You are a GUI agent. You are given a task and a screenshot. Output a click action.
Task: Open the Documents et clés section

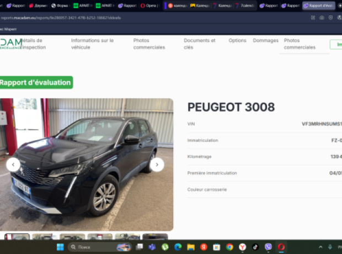point(199,44)
